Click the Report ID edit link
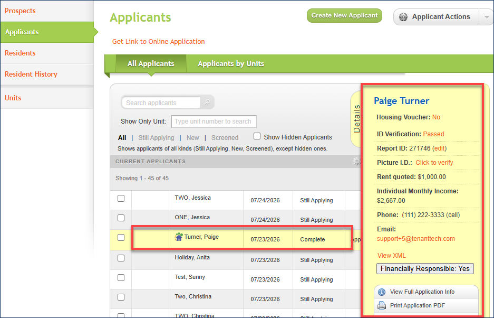 (440, 148)
